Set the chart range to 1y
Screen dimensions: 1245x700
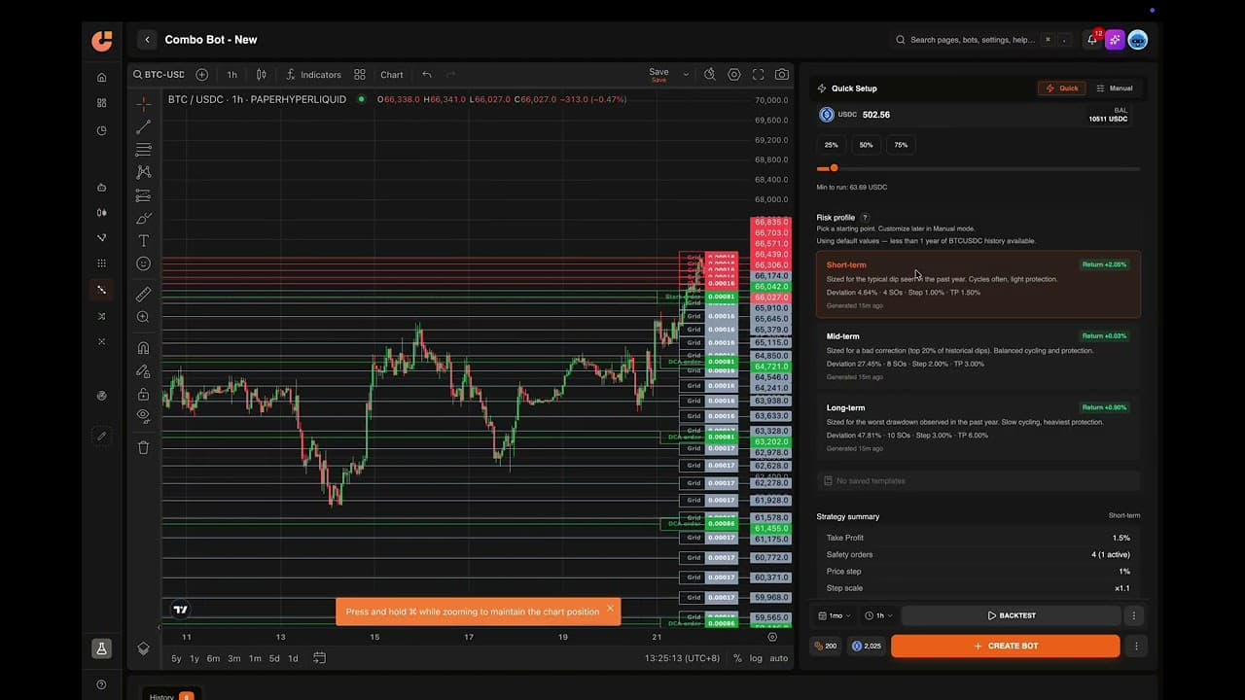tap(194, 658)
